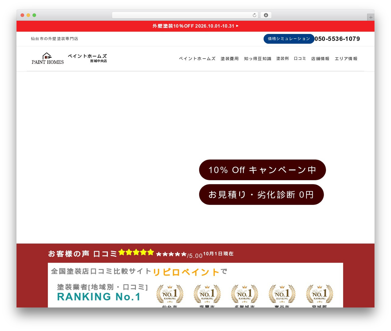The width and height of the screenshot is (391, 331).
Task: Click the Paint Homes house logo
Action: click(x=48, y=59)
